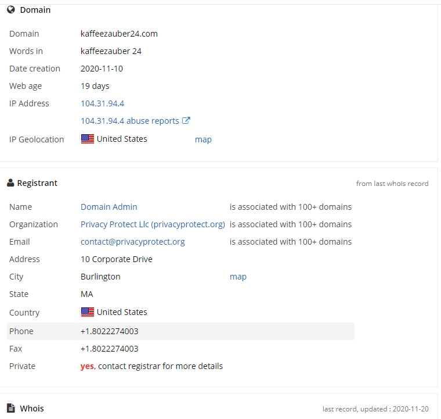
Task: Click the US flag in registrant Country row
Action: 88,312
